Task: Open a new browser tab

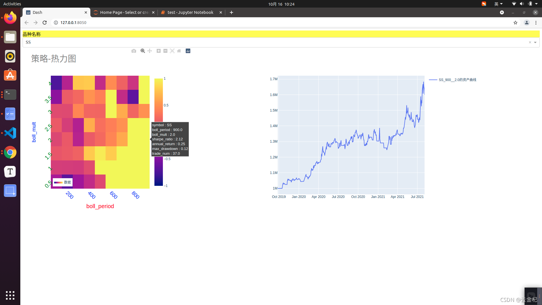Action: pyautogui.click(x=231, y=12)
